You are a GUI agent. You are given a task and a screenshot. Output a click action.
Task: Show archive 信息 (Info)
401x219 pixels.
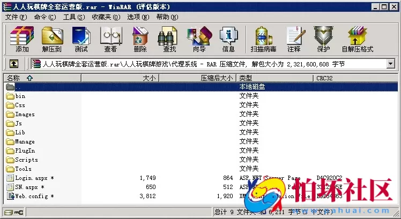228,39
